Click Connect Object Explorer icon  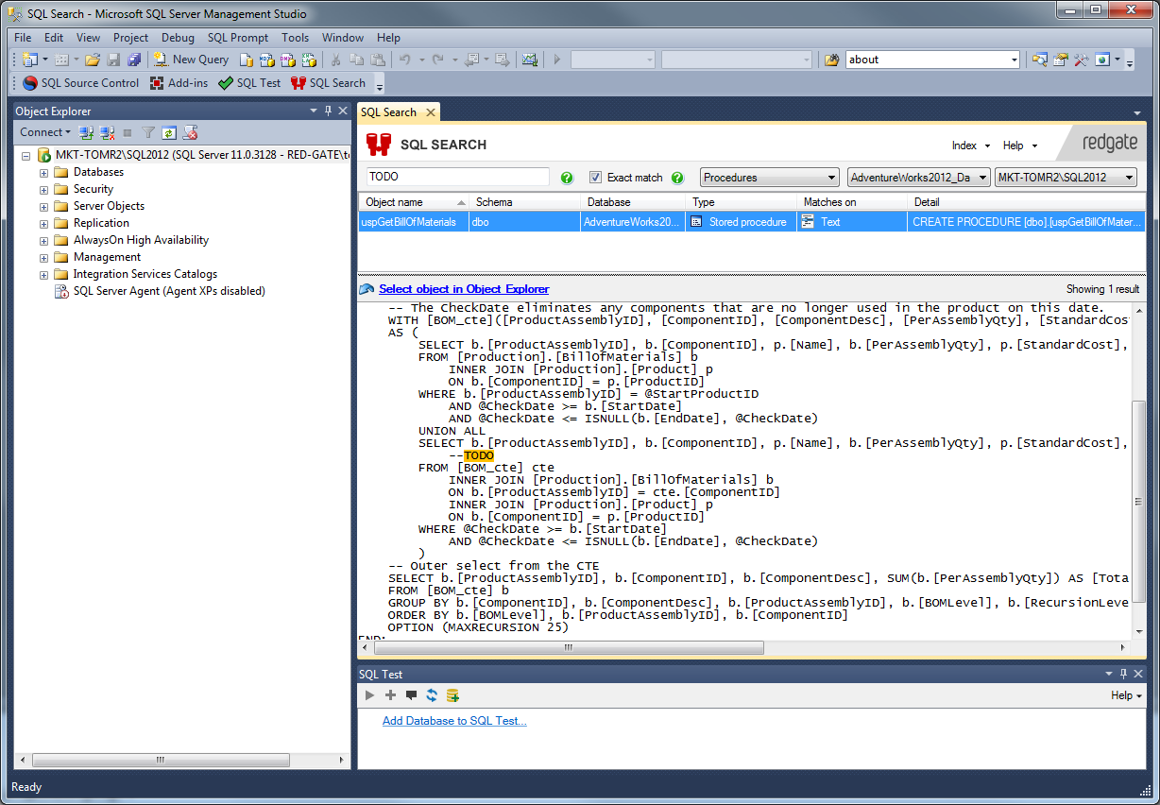(86, 132)
